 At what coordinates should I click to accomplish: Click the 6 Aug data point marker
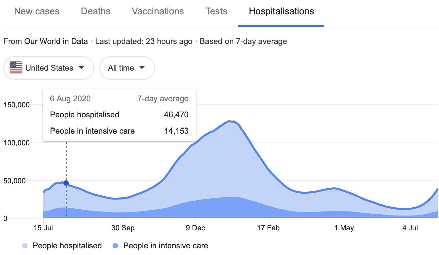coord(66,183)
